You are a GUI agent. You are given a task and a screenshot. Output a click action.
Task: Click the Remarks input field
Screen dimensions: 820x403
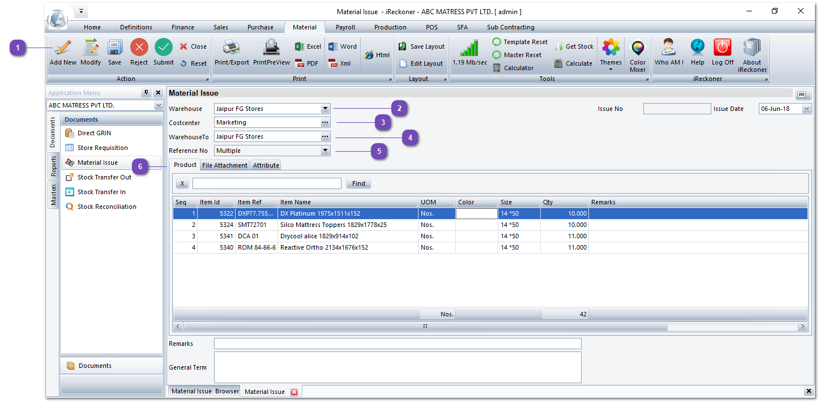coord(397,344)
